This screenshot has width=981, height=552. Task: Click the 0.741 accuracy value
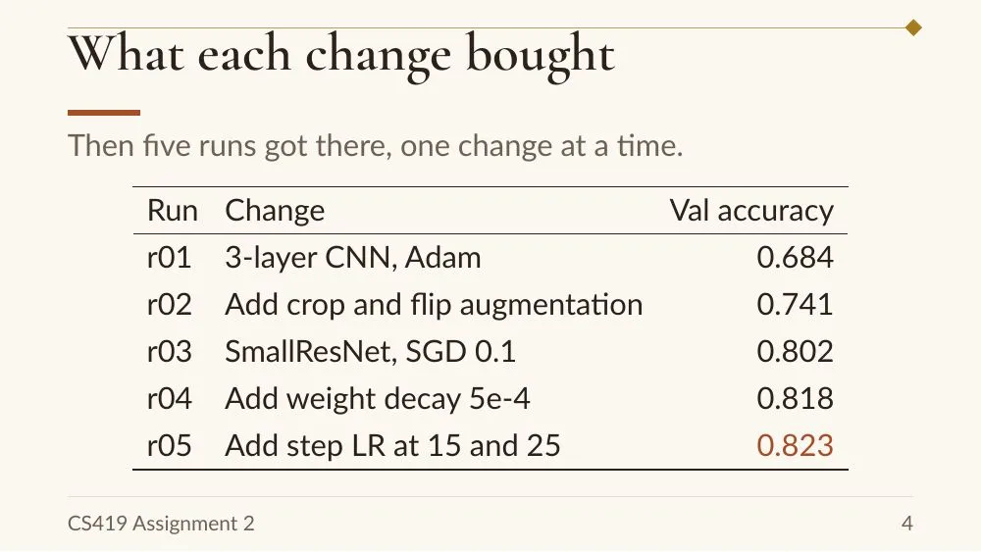point(796,305)
